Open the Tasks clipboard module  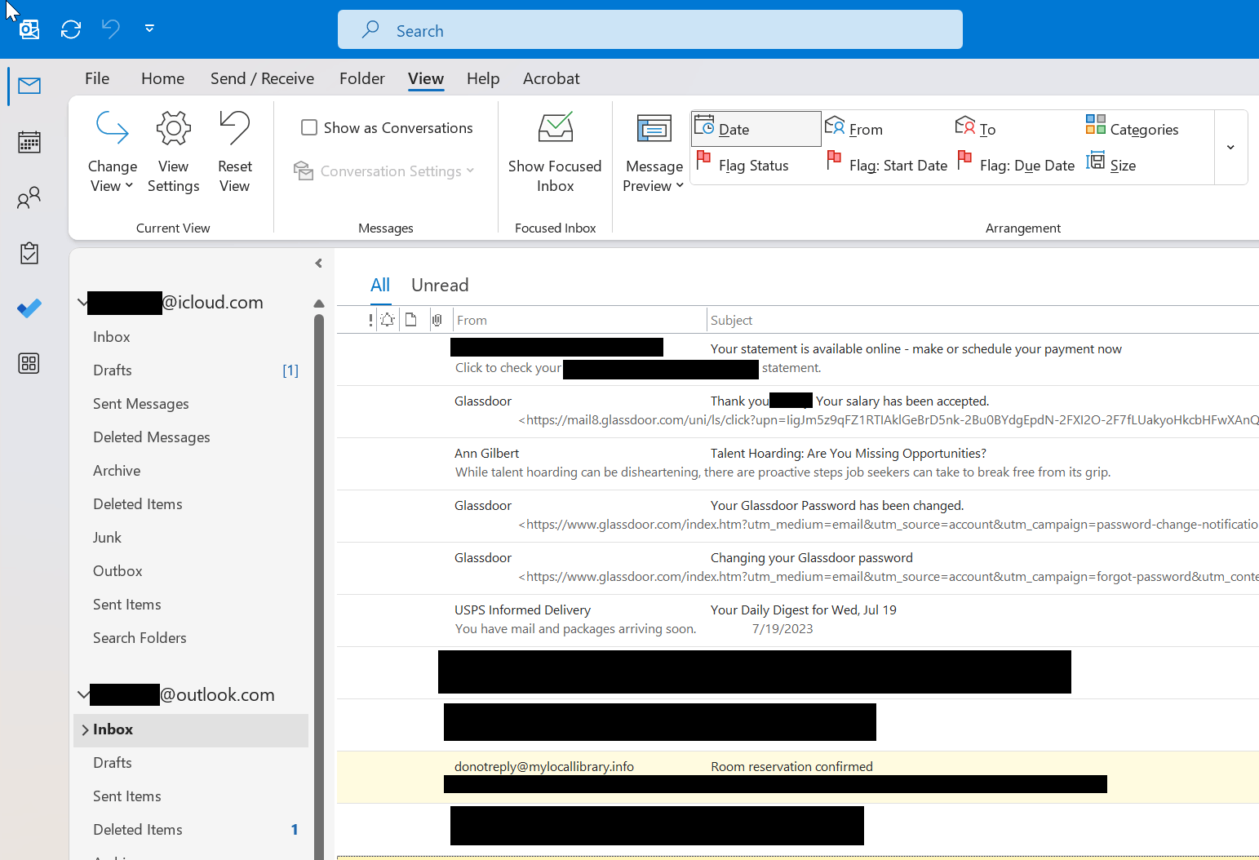[x=29, y=253]
